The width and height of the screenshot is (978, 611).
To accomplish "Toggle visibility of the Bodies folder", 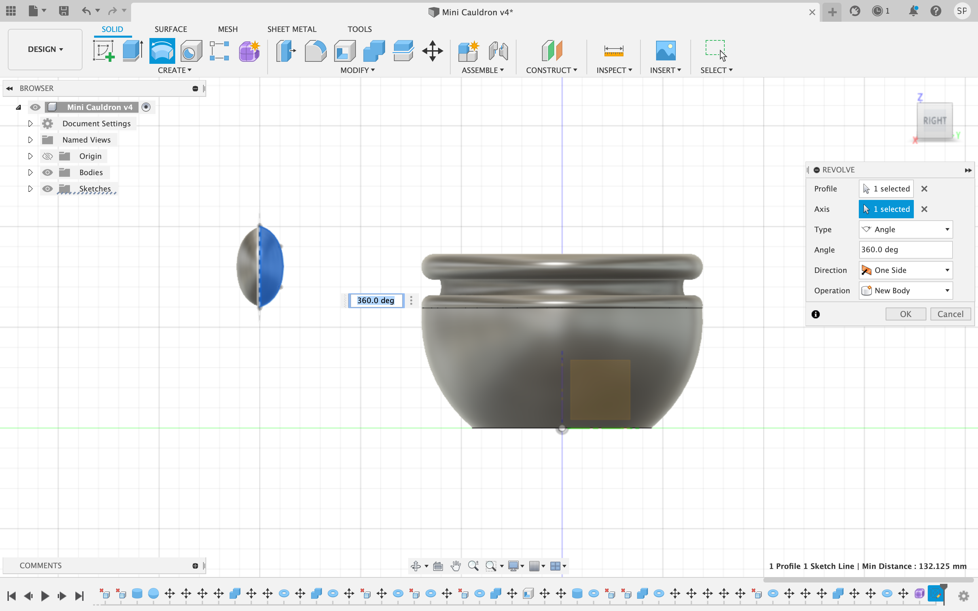I will (x=47, y=172).
